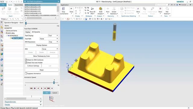The width and height of the screenshot is (193, 109).
Task: Open the Assembly Navigator sidebar icon
Action: coord(2,28)
